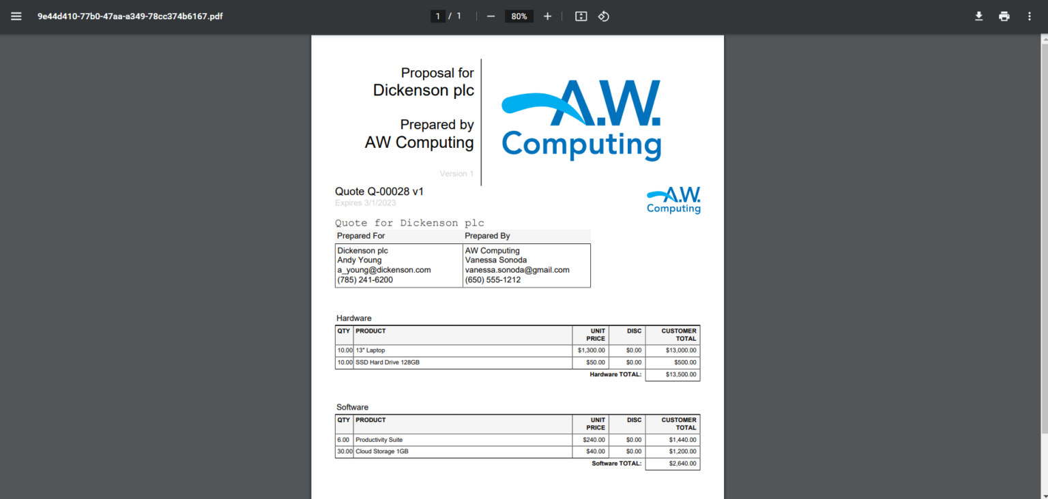Viewport: 1048px width, 499px height.
Task: Click the $13,000.00 customer total
Action: click(x=681, y=350)
